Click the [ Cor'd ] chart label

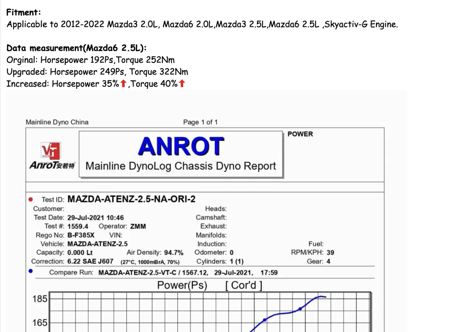point(244,285)
